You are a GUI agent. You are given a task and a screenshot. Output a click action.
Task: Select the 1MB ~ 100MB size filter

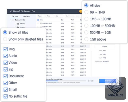click(x=86, y=19)
